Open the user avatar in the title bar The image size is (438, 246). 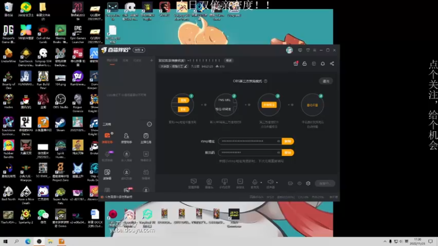[290, 50]
